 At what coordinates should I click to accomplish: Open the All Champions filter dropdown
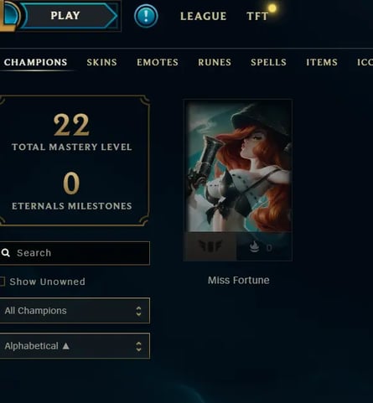click(x=75, y=311)
